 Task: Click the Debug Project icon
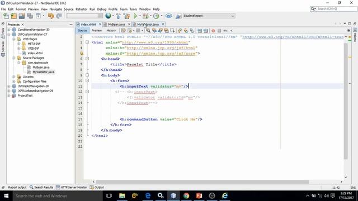(145, 16)
